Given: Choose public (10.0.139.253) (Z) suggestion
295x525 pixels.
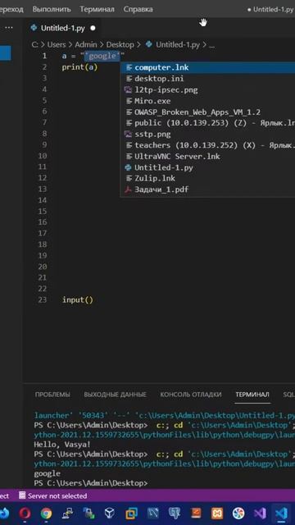Looking at the screenshot, I should click(207, 123).
